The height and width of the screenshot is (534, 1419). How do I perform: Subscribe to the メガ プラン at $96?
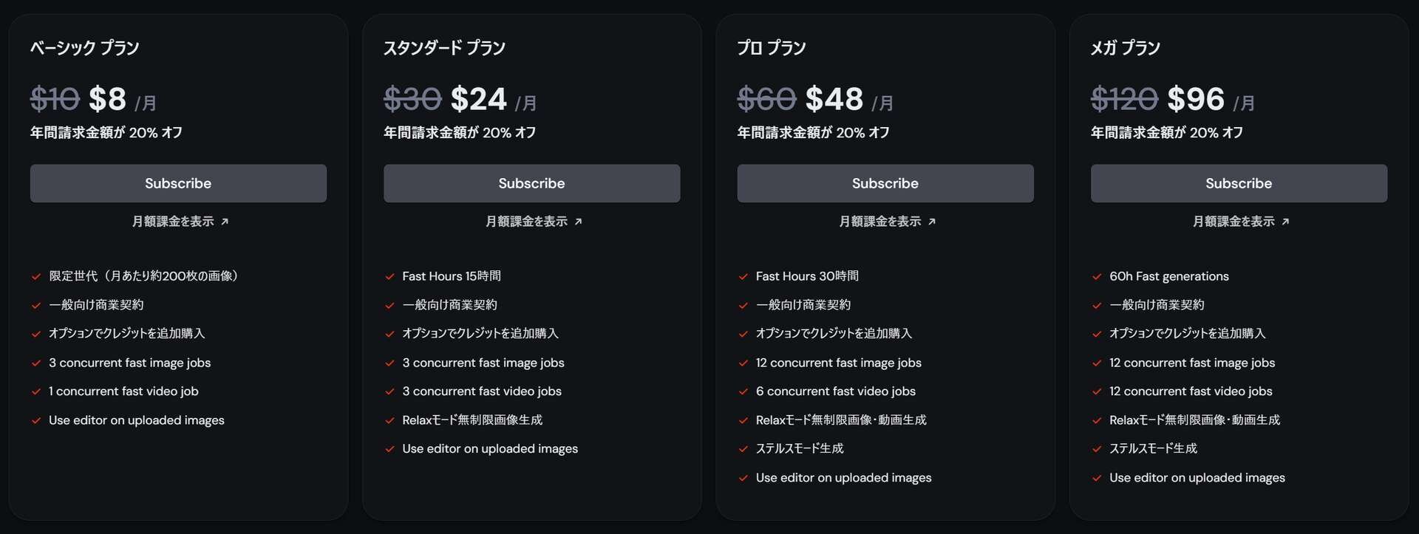(x=1239, y=183)
